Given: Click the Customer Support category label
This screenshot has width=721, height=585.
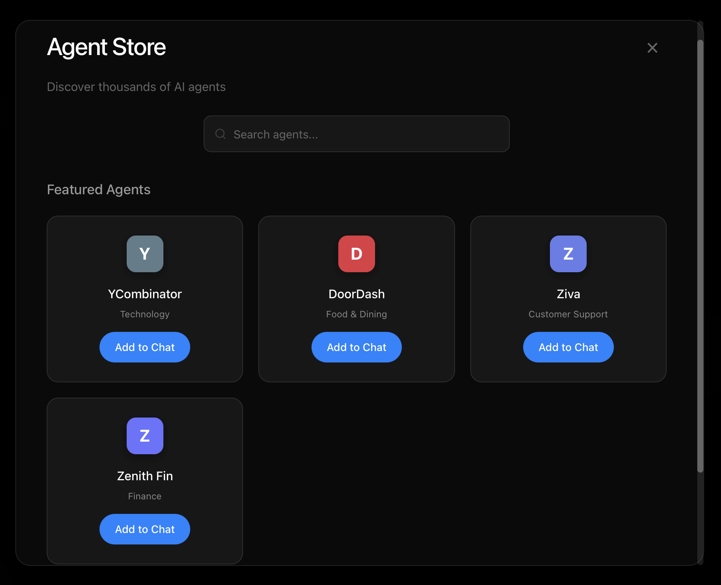Looking at the screenshot, I should (x=568, y=314).
